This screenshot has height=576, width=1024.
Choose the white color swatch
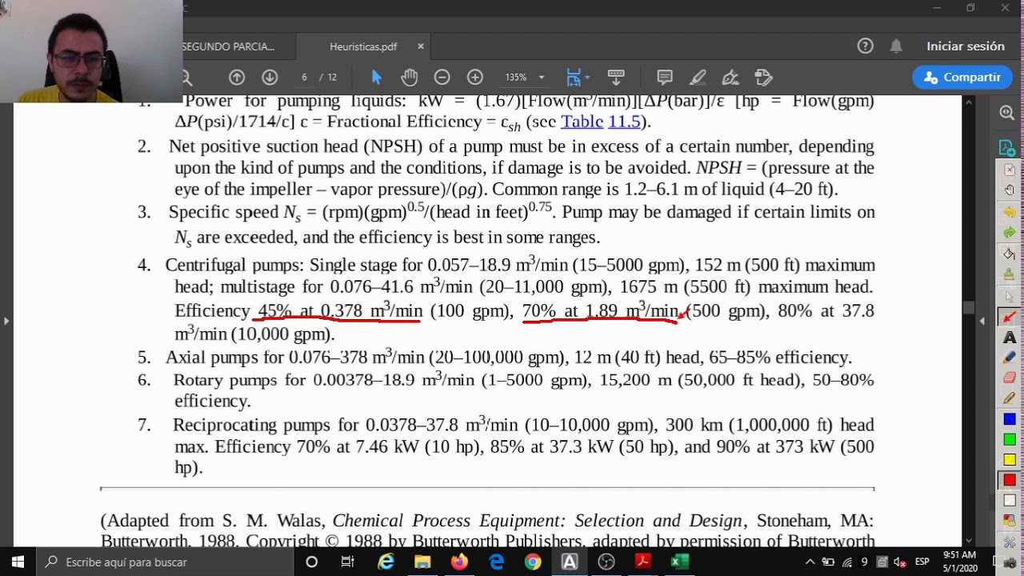click(1010, 501)
